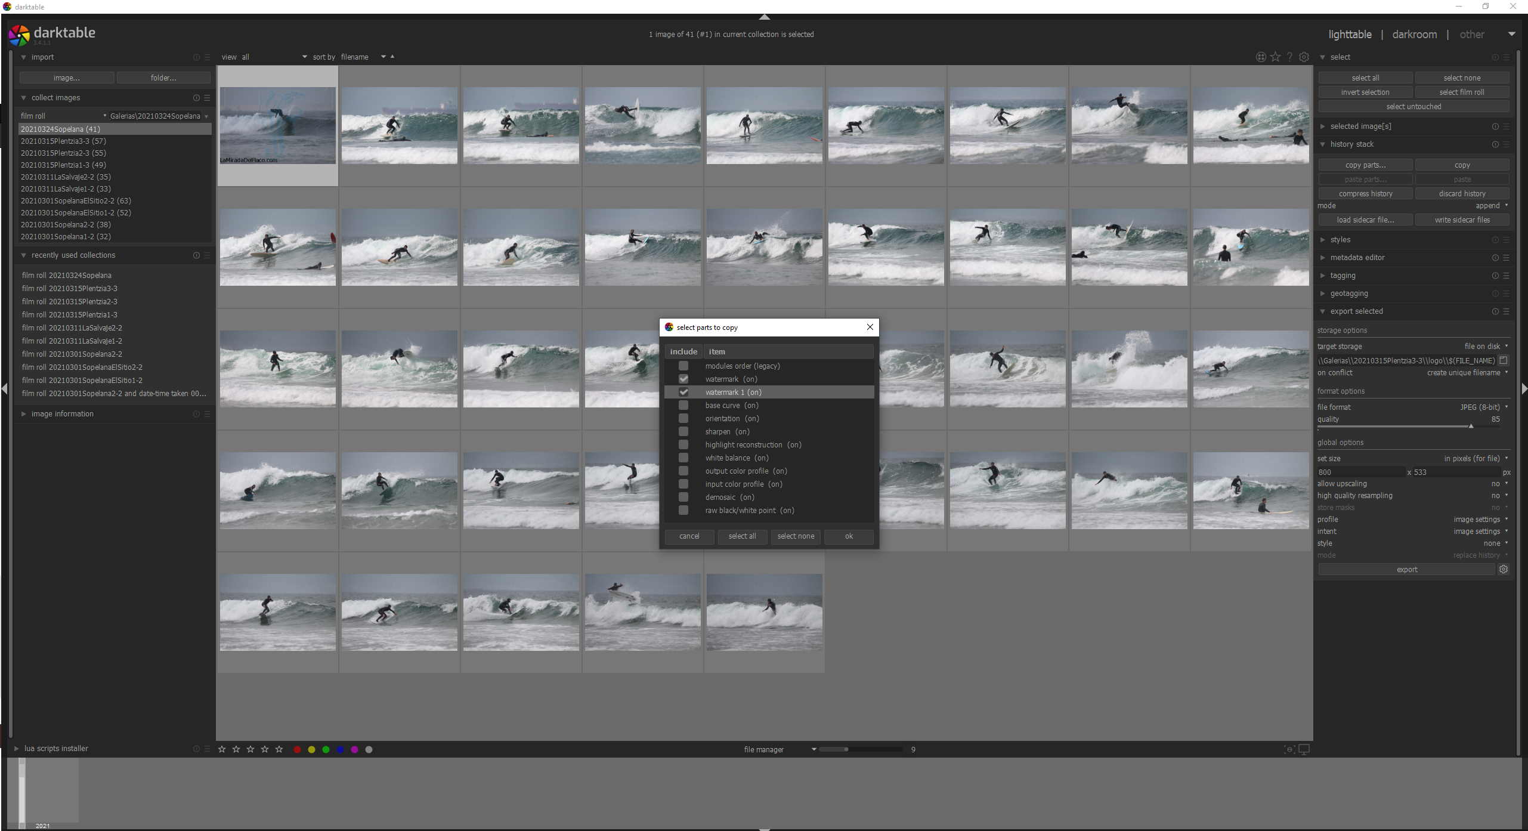Expand the image information panel
Viewport: 1528px width, 831px height.
(x=62, y=413)
